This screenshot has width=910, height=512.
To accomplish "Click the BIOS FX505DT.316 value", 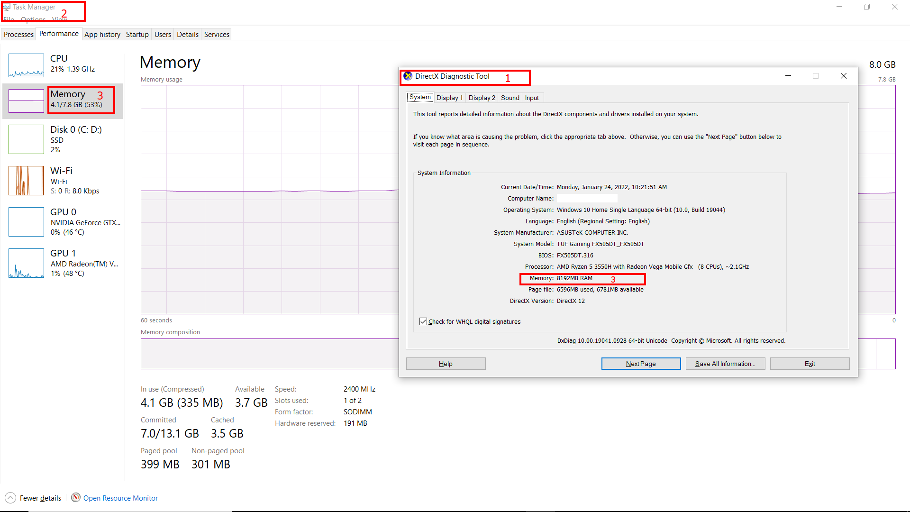I will [x=575, y=256].
